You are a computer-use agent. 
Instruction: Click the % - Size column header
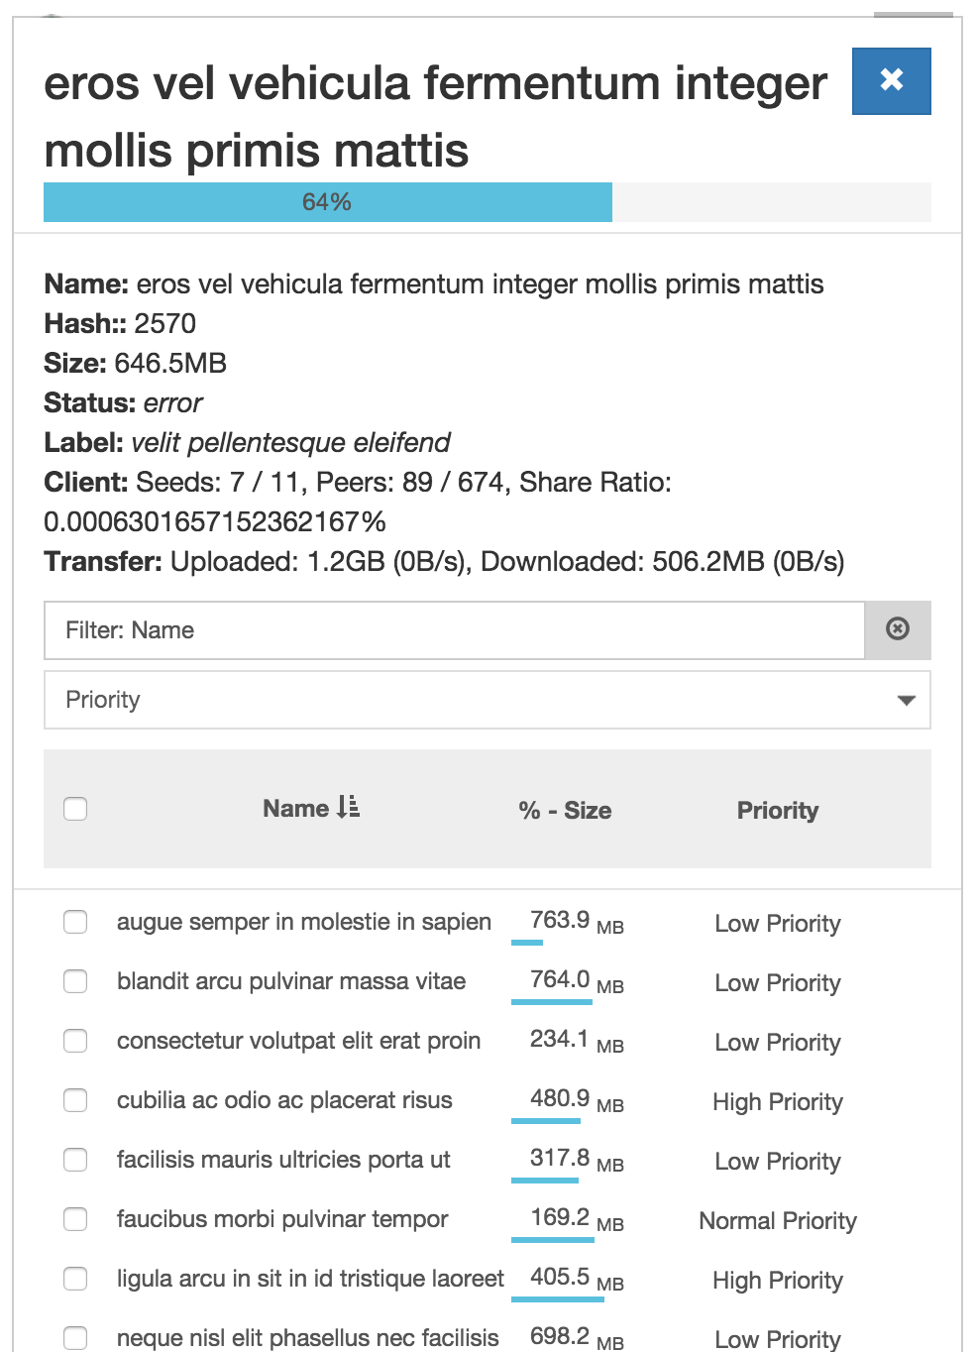coord(565,810)
